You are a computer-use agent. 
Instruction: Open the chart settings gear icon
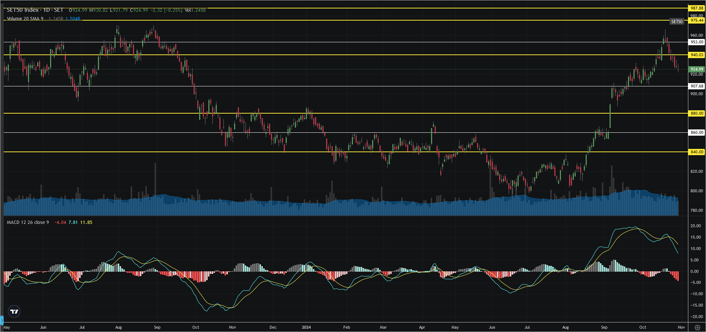click(x=697, y=327)
